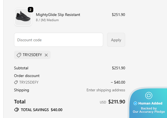The image size is (167, 118).
Task: Click the house icon in Human Added badge
Action: (x=149, y=95)
